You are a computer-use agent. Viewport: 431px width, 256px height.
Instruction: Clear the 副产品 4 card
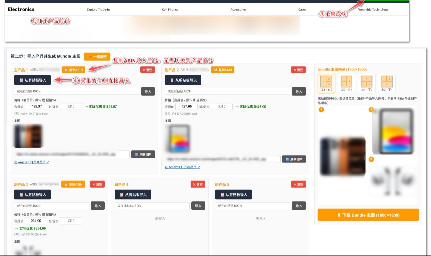[198, 184]
